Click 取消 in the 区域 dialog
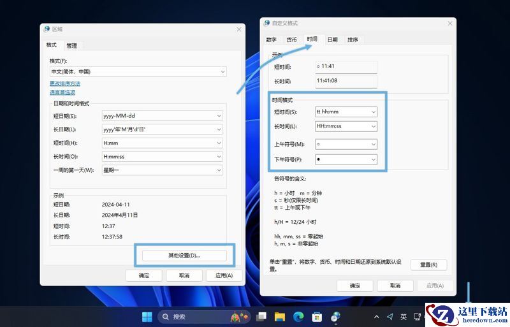Image resolution: width=510 pixels, height=327 pixels. 184,275
